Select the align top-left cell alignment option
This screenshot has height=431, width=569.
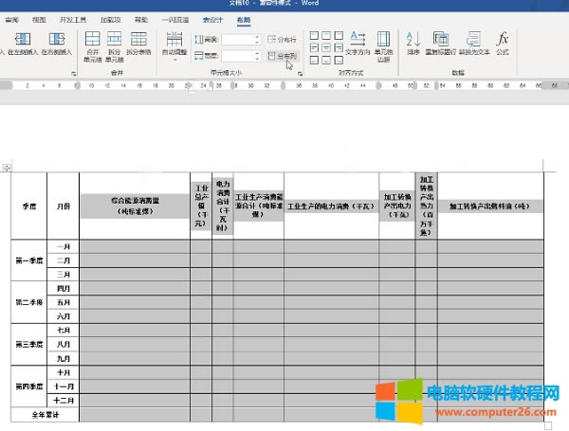coord(315,35)
